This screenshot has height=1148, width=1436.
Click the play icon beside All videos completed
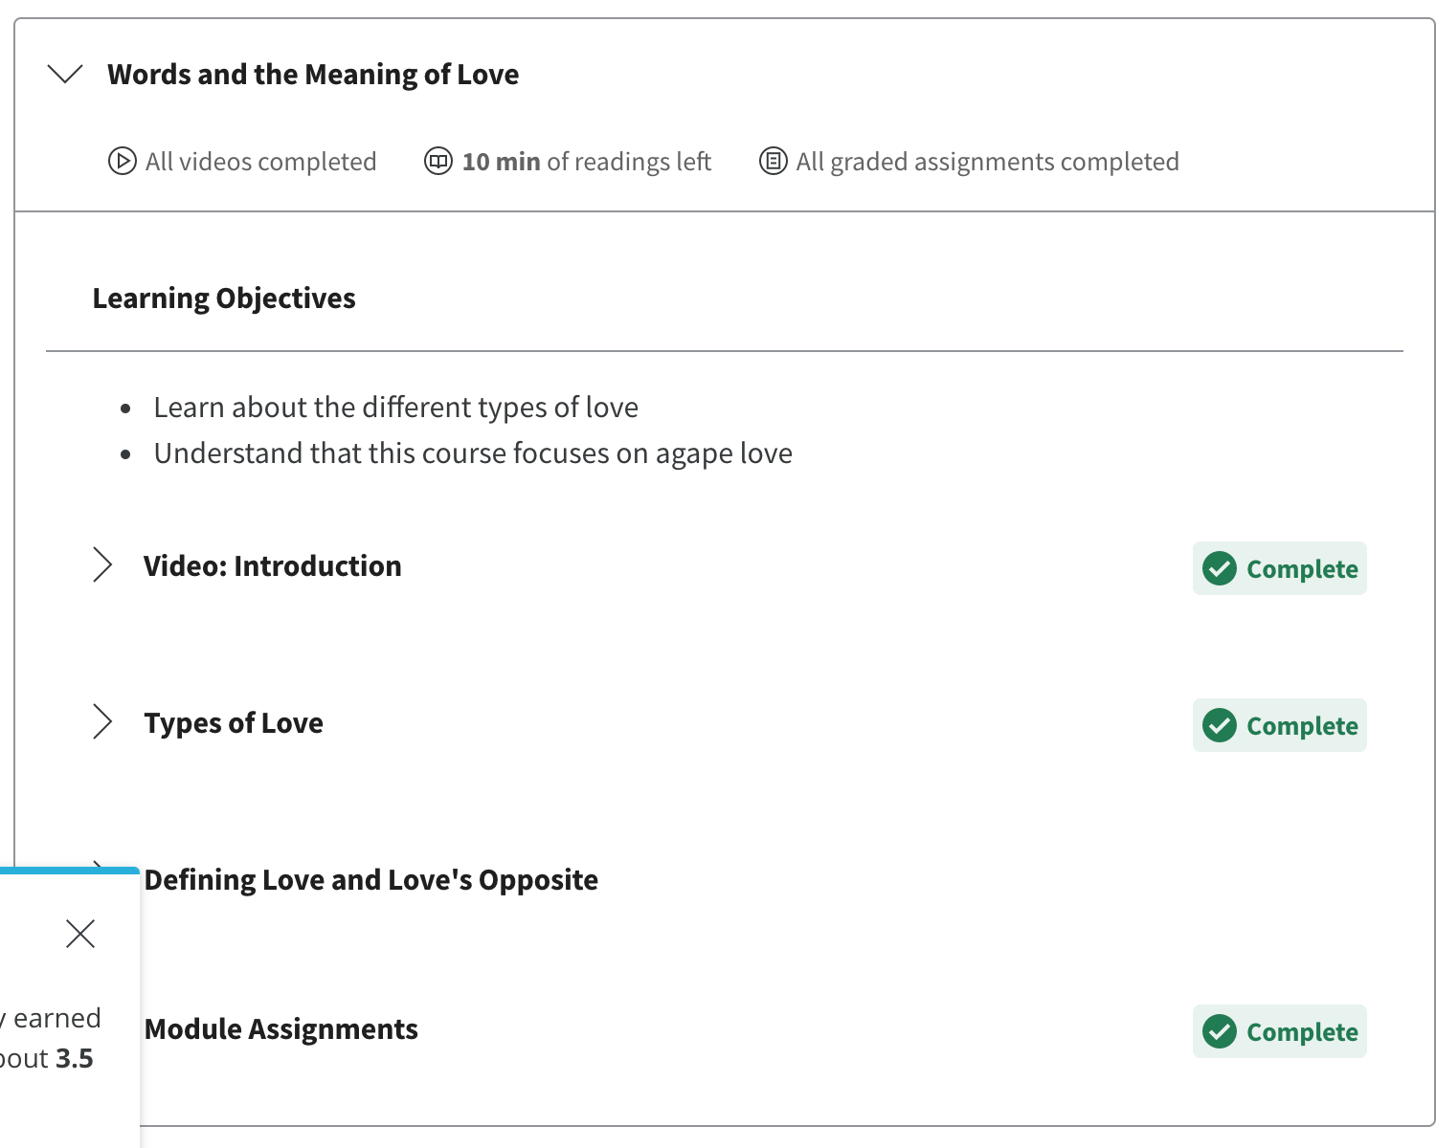(x=122, y=161)
